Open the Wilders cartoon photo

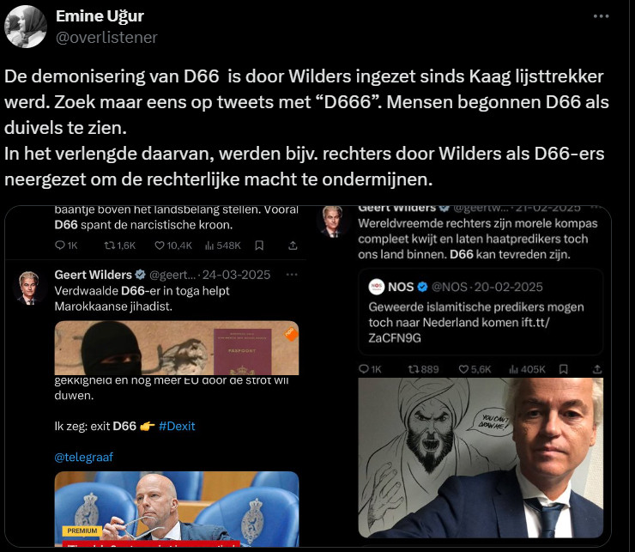481,458
